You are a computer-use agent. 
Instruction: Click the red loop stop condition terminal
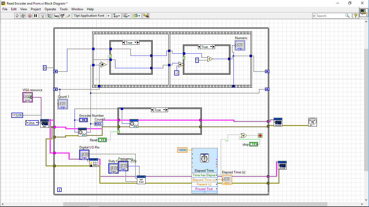click(x=260, y=136)
